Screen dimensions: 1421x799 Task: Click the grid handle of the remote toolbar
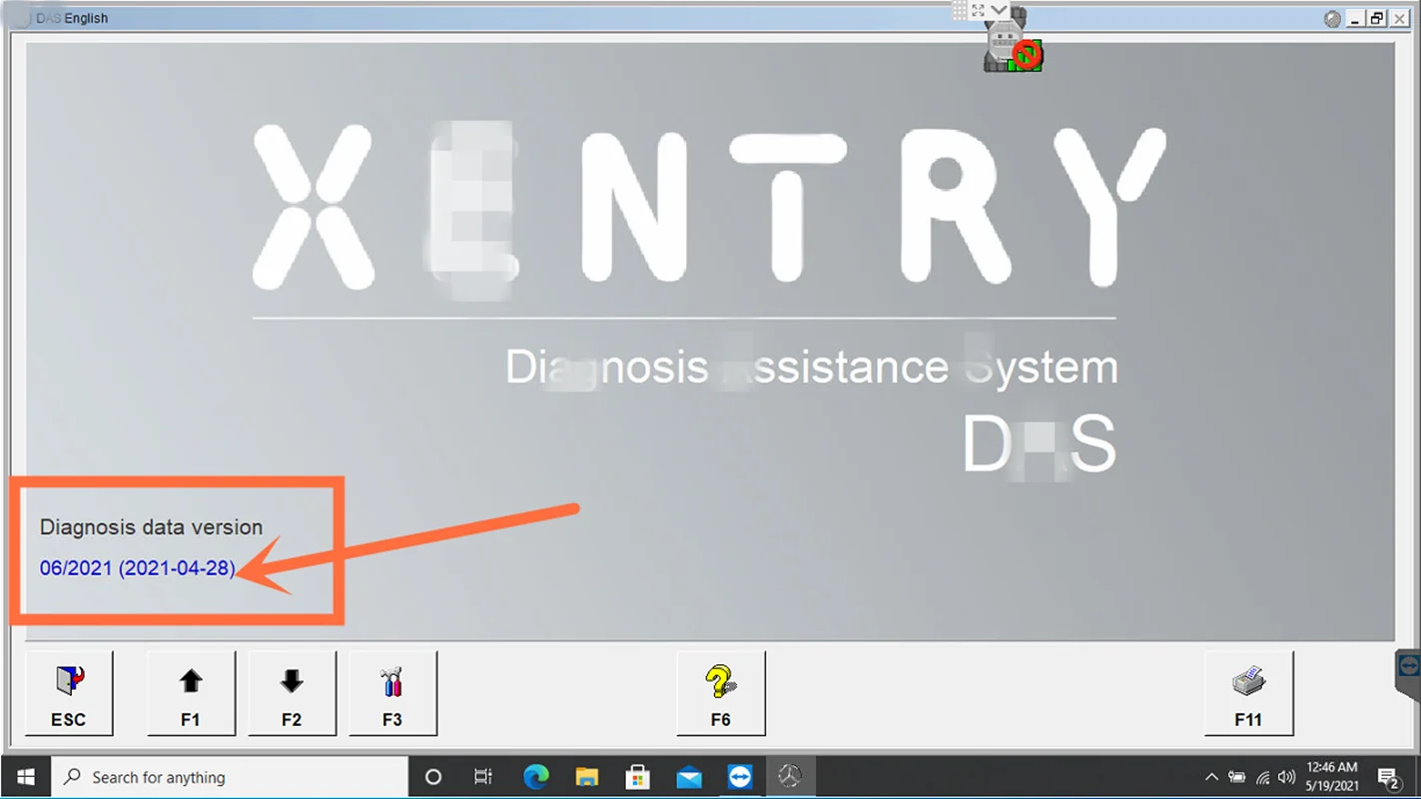click(960, 11)
